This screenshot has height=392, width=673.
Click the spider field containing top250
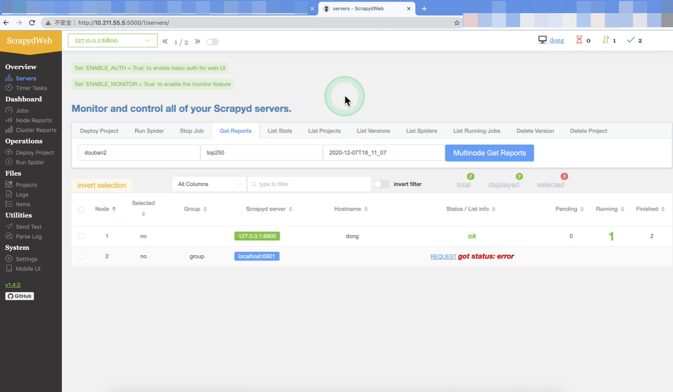point(261,153)
